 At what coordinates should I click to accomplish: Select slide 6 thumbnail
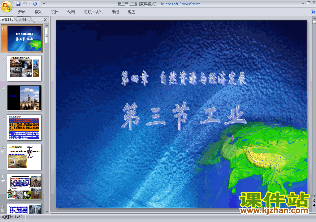(24, 187)
